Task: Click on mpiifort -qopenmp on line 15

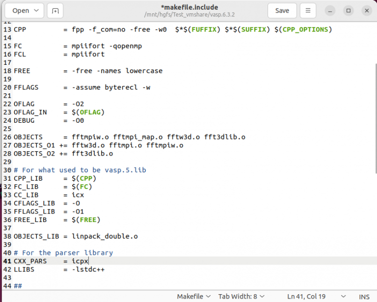Action: [107, 46]
